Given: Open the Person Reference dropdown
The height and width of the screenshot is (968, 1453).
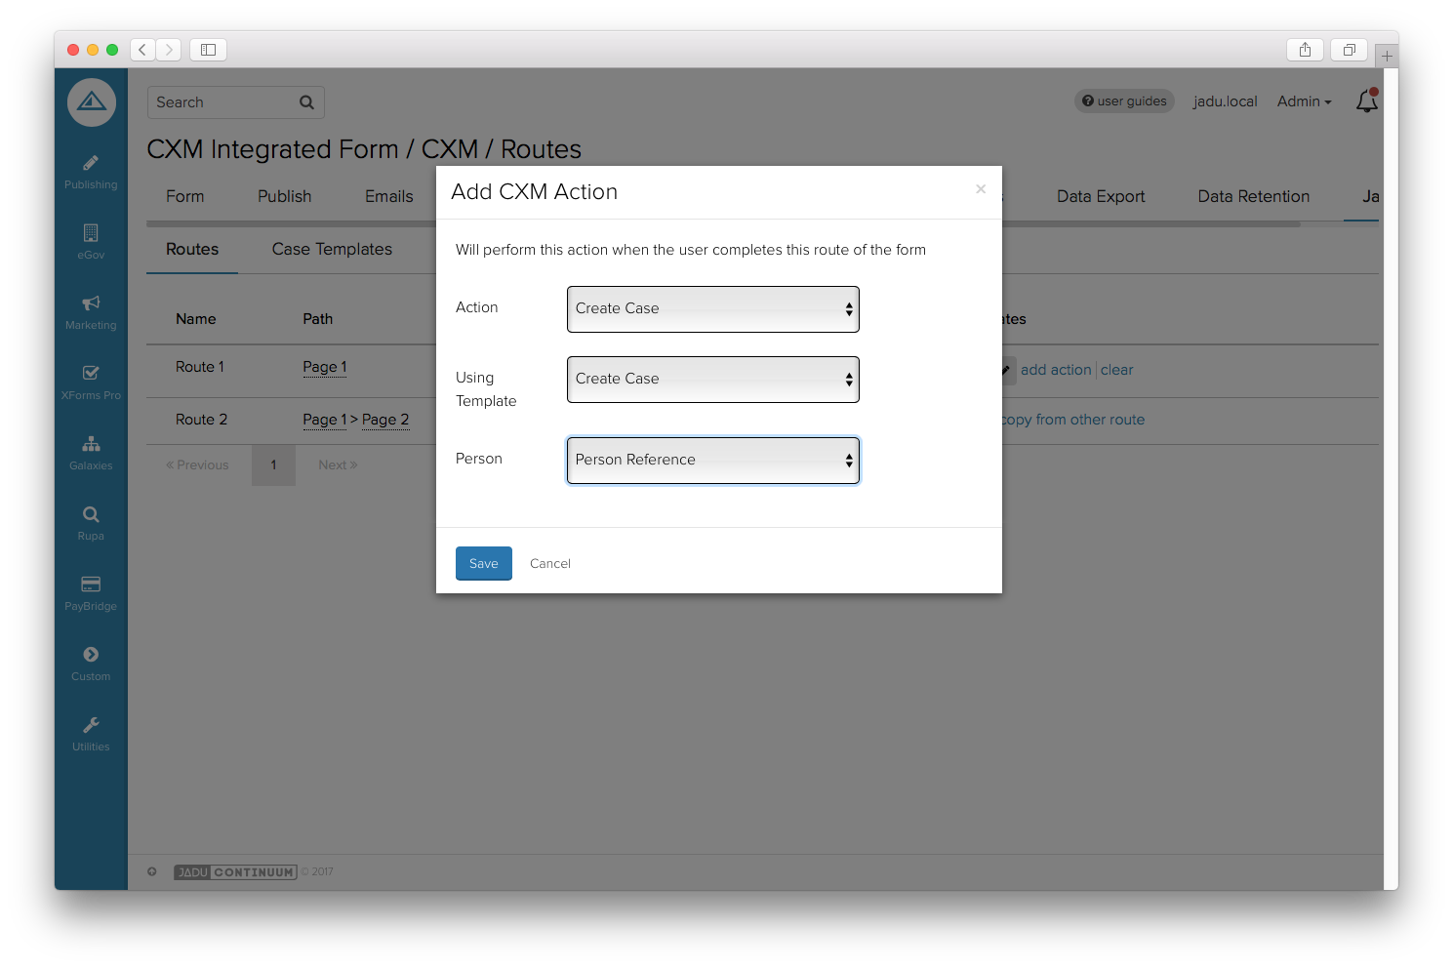Looking at the screenshot, I should (712, 461).
